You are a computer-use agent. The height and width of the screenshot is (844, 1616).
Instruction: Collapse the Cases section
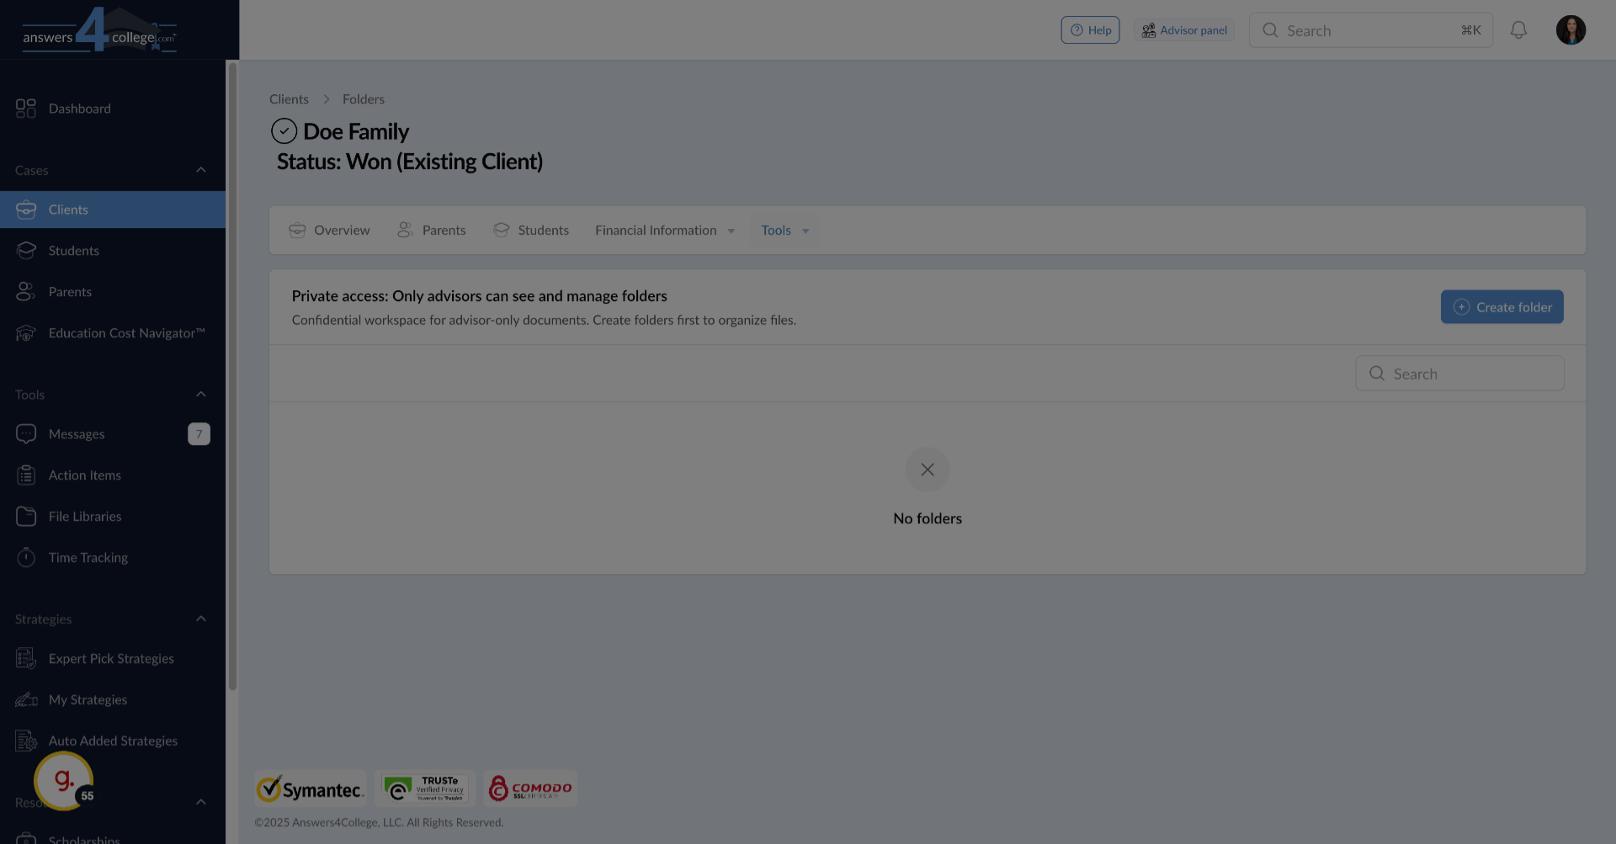[200, 169]
